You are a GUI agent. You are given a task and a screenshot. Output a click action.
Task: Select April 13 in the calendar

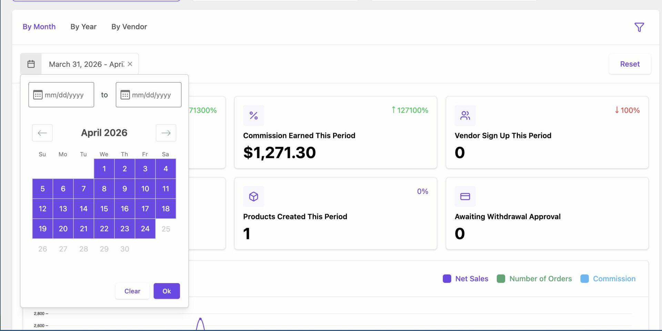click(63, 209)
